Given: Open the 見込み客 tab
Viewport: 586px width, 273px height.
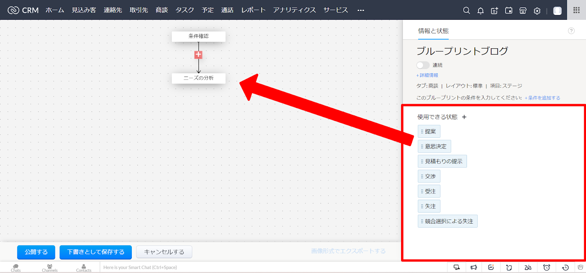Looking at the screenshot, I should tap(84, 10).
